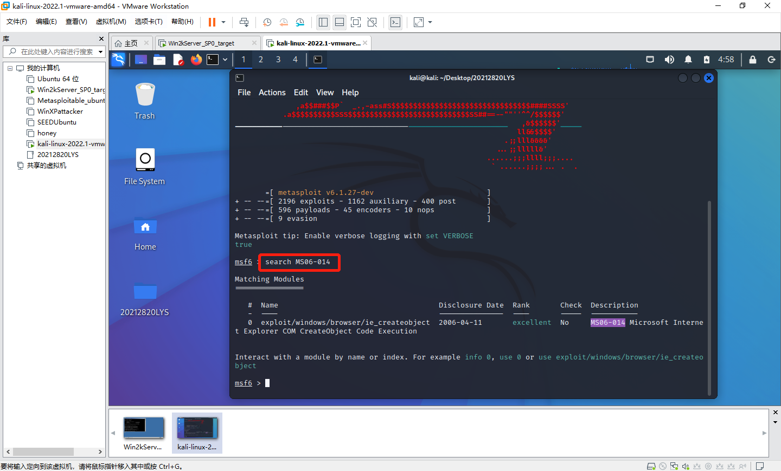Take a snapshot of the virtual machine
The height and width of the screenshot is (471, 781).
(x=267, y=22)
